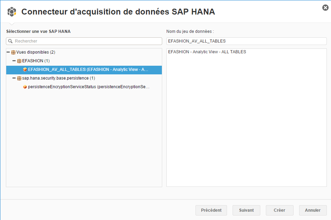The image size is (331, 220).
Task: Select the Vues disponibles (2) label
Action: (x=36, y=52)
